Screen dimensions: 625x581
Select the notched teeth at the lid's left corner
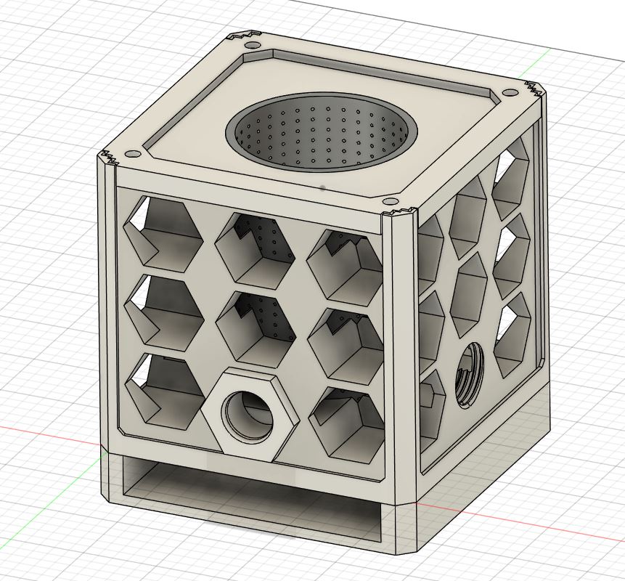(108, 157)
